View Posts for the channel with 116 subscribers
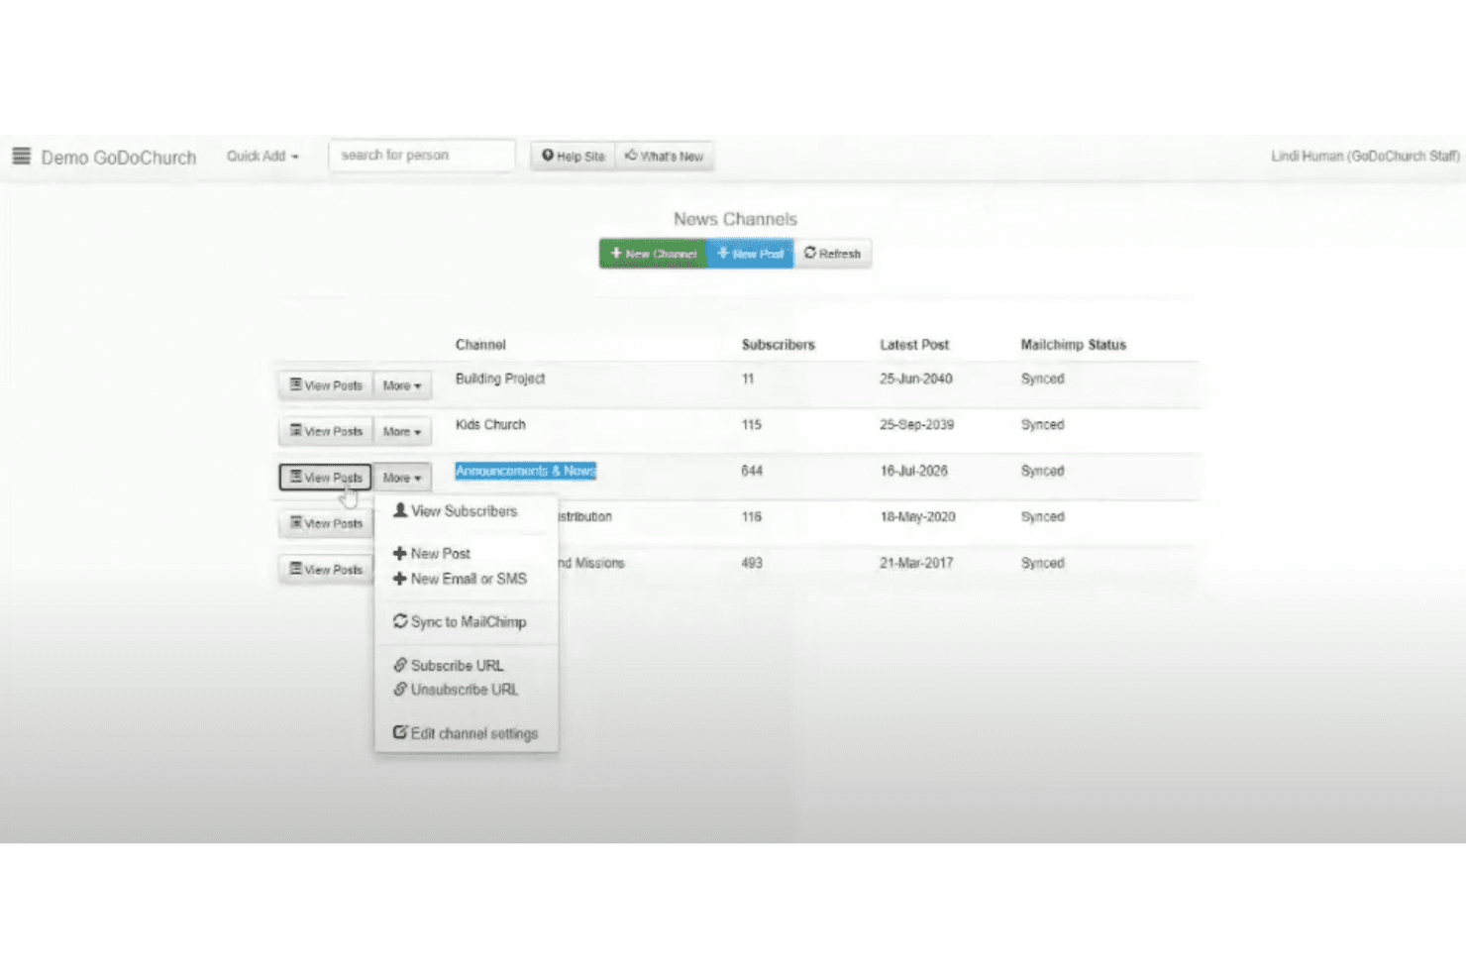 coord(326,523)
